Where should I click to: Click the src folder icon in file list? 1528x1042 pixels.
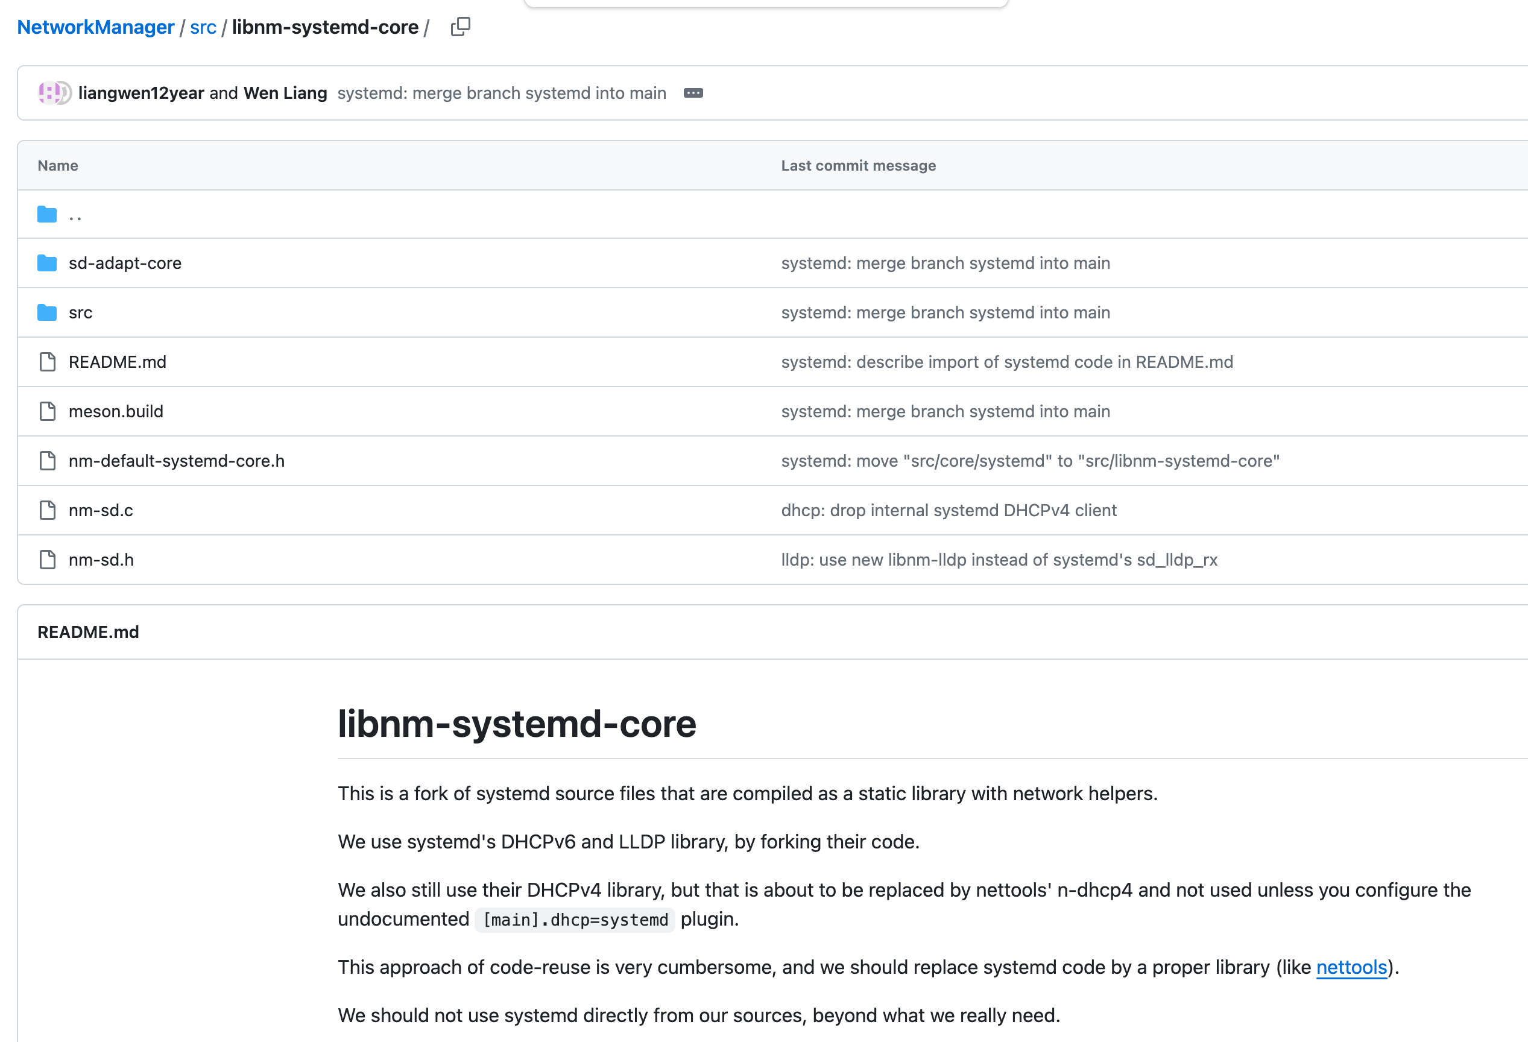click(x=46, y=312)
